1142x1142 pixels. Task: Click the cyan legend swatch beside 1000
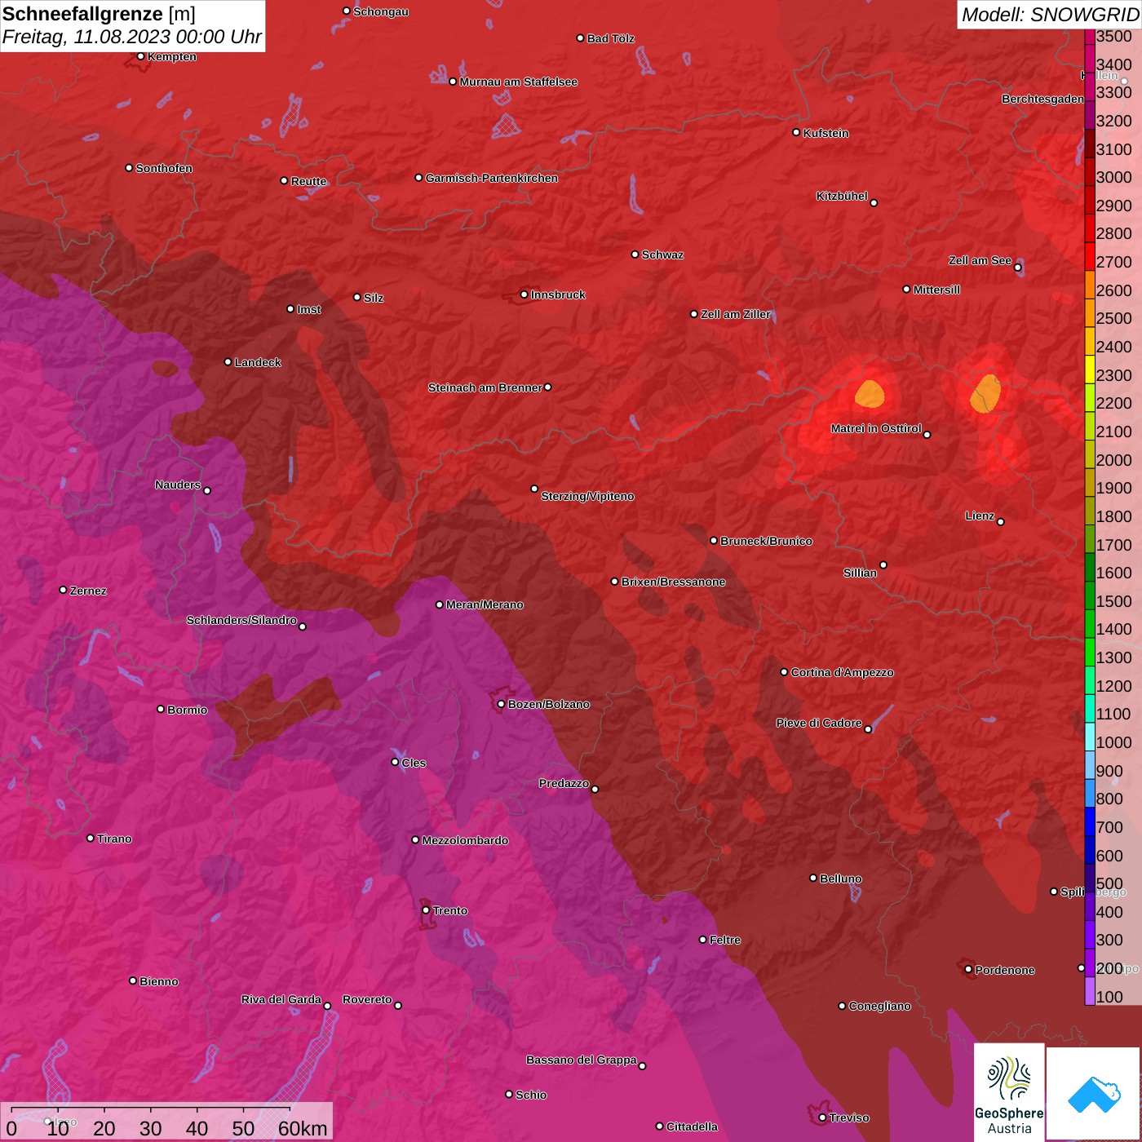click(x=1090, y=737)
